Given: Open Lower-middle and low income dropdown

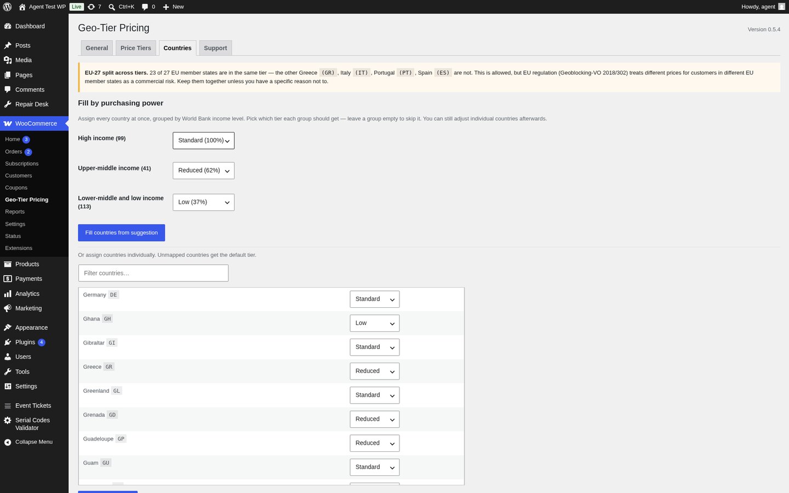Looking at the screenshot, I should (203, 202).
